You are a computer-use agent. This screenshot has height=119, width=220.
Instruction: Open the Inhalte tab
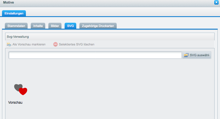[38, 26]
